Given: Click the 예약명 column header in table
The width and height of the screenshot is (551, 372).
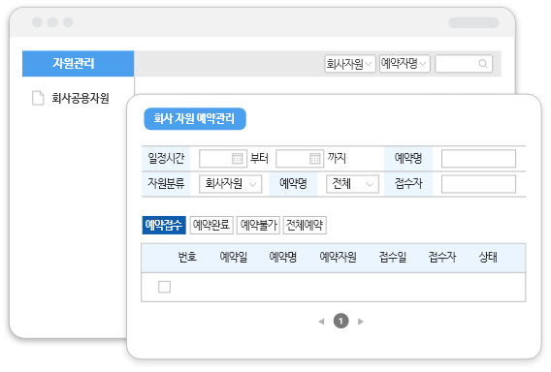Looking at the screenshot, I should pyautogui.click(x=283, y=258).
